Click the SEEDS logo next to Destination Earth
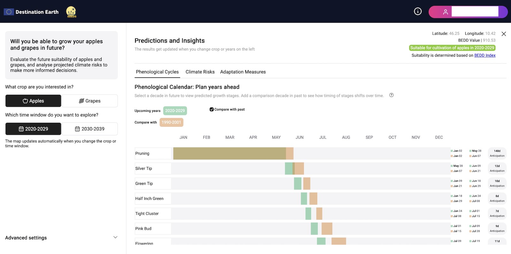This screenshot has width=511, height=254. (70, 11)
